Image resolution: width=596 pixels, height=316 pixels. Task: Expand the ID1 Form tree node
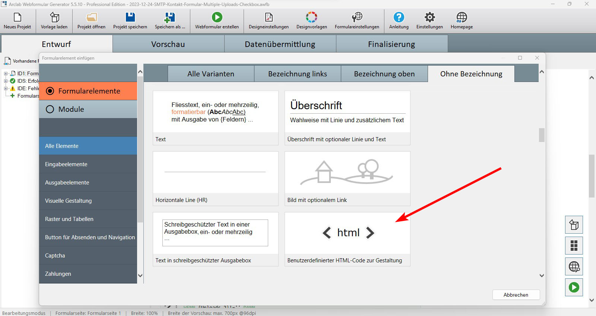coord(6,74)
